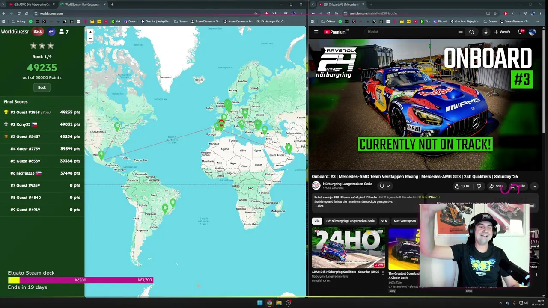Image resolution: width=548 pixels, height=308 pixels.
Task: Select the Od: Nürburgring Langstrecken-Serie chip
Action: [350, 221]
